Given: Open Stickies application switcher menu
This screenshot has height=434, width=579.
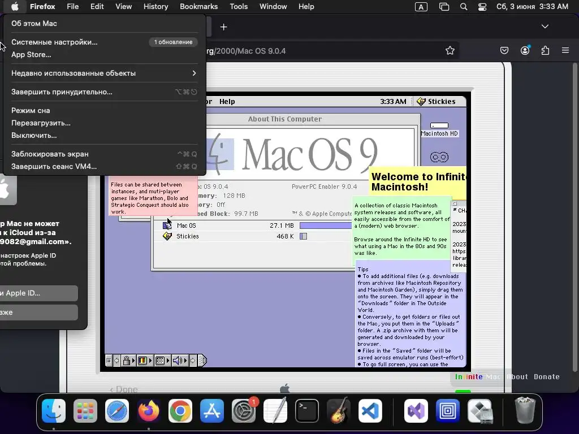Looking at the screenshot, I should coord(436,102).
